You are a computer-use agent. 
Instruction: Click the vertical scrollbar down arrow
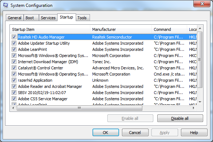pos(200,102)
